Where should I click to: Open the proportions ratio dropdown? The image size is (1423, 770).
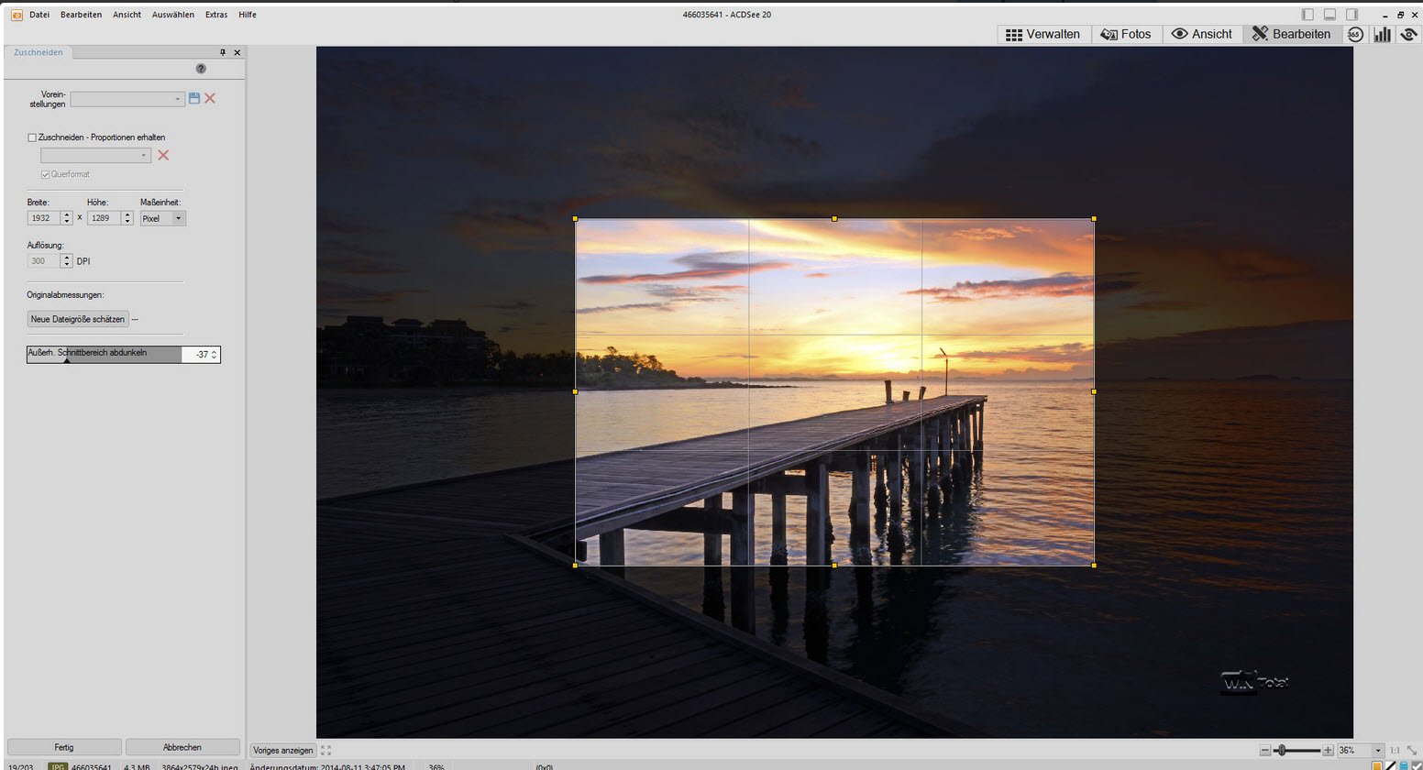click(95, 156)
